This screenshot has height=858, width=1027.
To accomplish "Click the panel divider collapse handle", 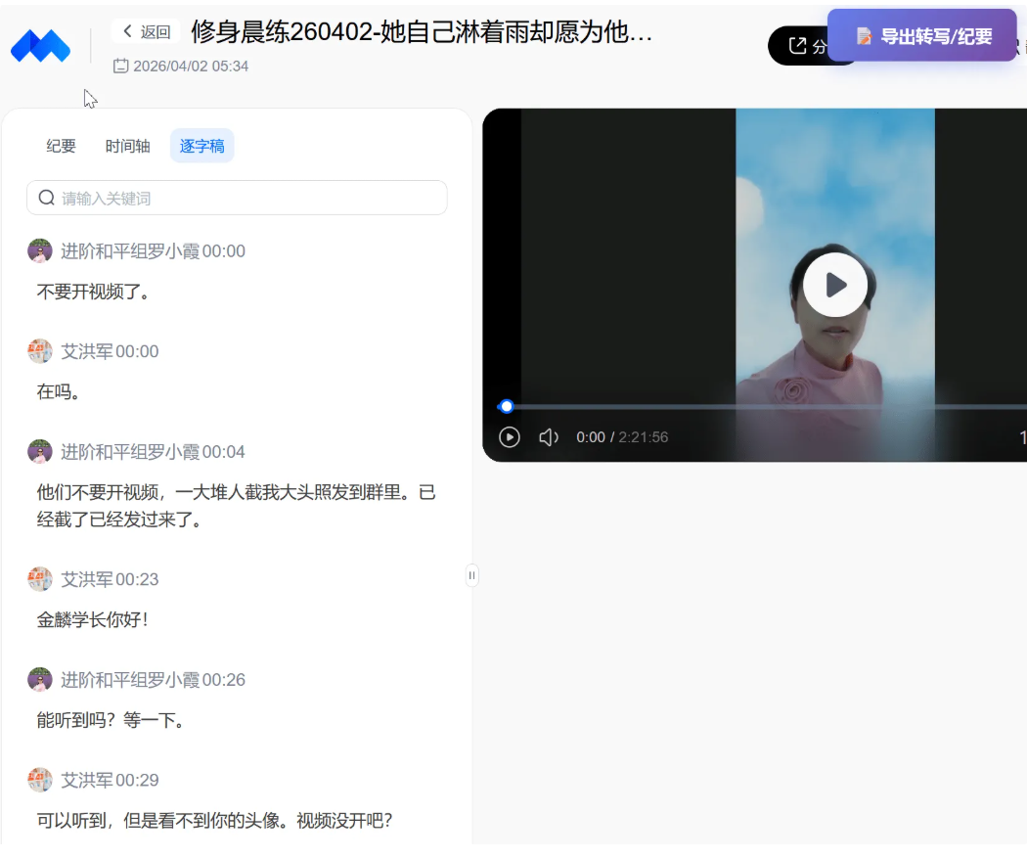I will pos(471,575).
